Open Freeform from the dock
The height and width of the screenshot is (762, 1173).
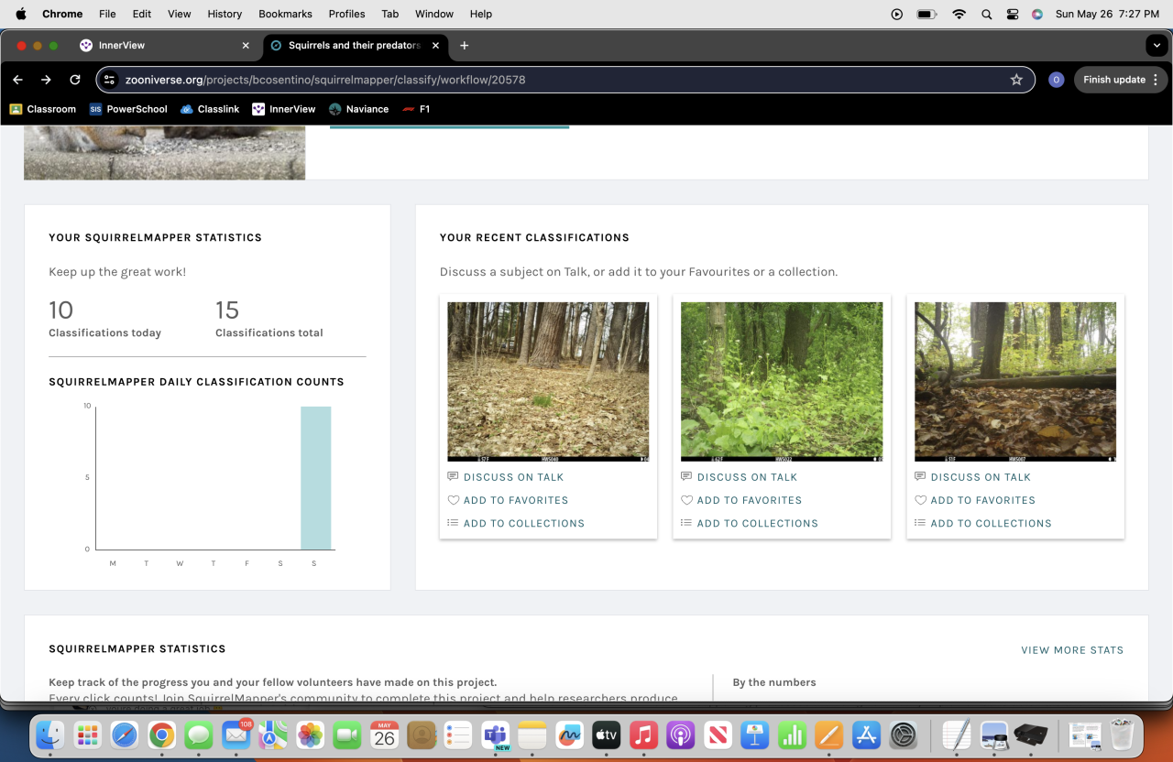pos(569,735)
